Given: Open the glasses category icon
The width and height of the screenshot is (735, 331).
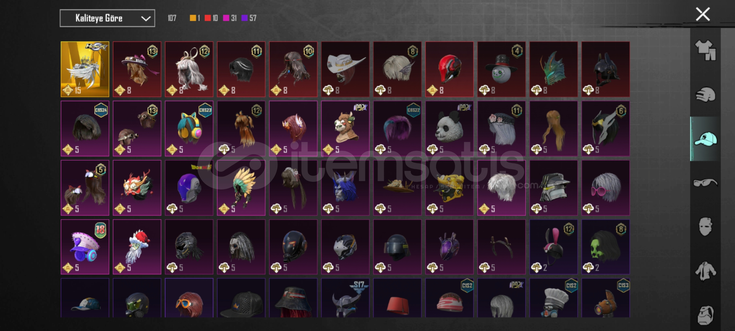Looking at the screenshot, I should pyautogui.click(x=705, y=183).
